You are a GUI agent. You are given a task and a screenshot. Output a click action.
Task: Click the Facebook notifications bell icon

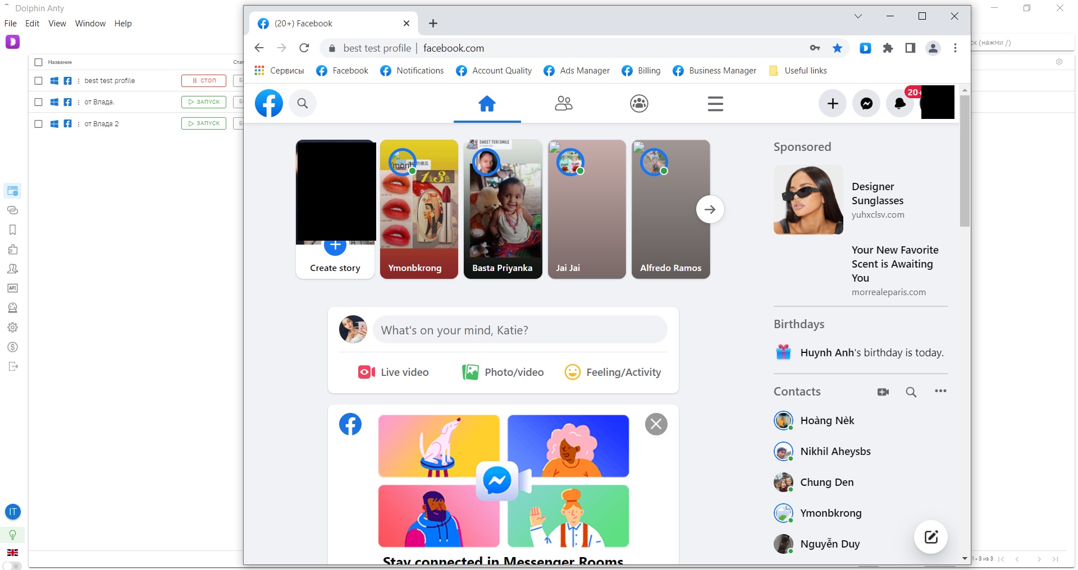click(899, 104)
